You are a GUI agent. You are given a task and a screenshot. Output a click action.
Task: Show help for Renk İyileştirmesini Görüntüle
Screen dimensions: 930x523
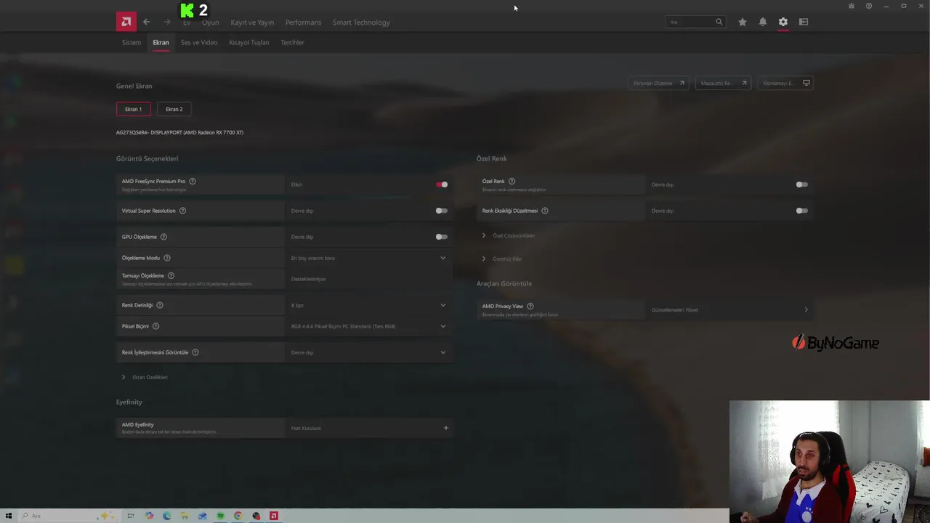tap(195, 352)
